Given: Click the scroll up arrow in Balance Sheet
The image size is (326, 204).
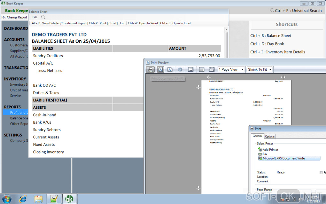Looking at the screenshot, I should click(226, 29).
